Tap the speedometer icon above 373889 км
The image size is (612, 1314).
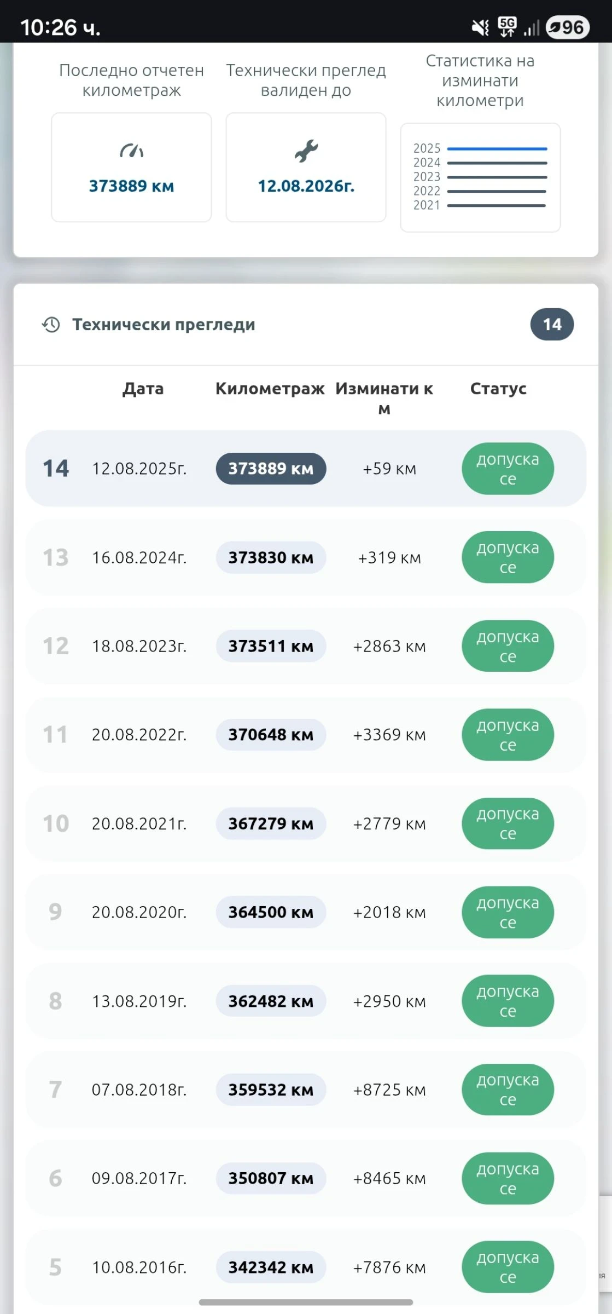pos(131,151)
